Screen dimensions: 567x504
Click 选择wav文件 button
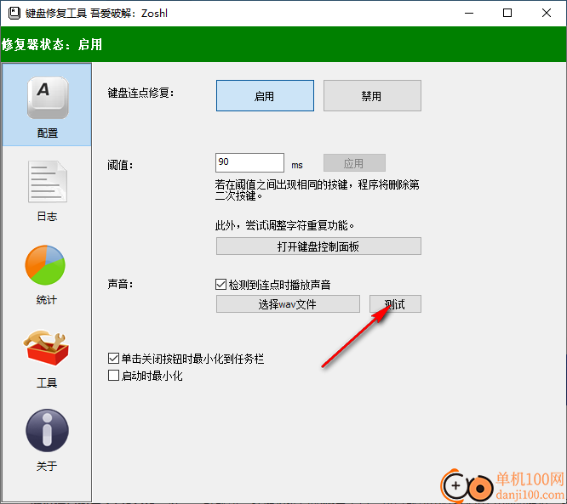tap(288, 304)
